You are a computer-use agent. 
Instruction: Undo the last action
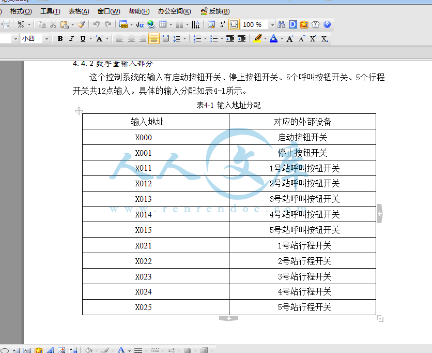click(97, 24)
